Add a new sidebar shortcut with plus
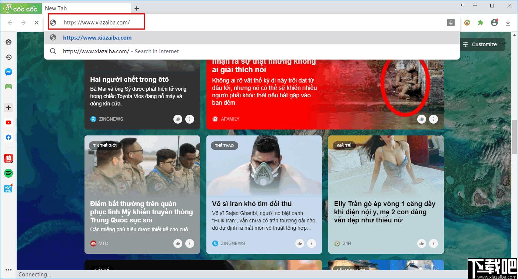The height and width of the screenshot is (279, 518). 8,108
